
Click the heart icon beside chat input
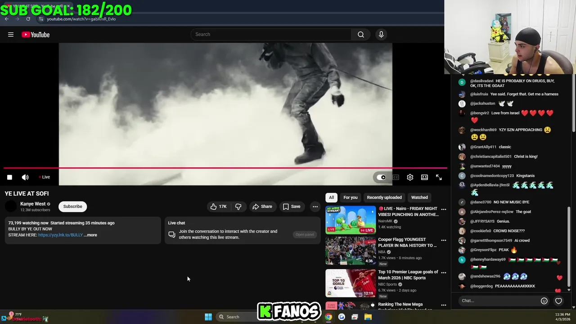[x=558, y=301]
